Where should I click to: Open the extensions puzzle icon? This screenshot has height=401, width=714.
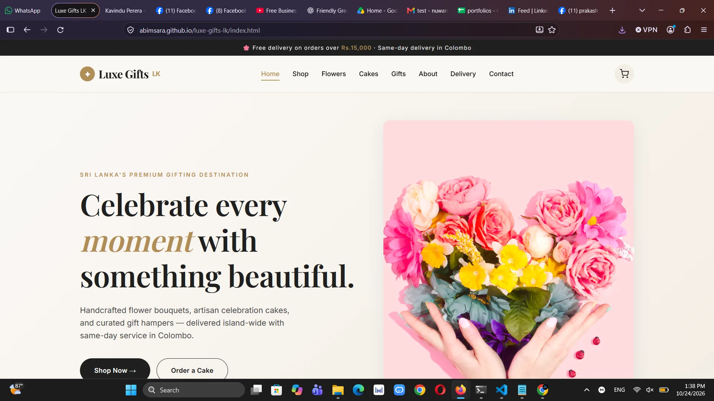click(x=687, y=30)
